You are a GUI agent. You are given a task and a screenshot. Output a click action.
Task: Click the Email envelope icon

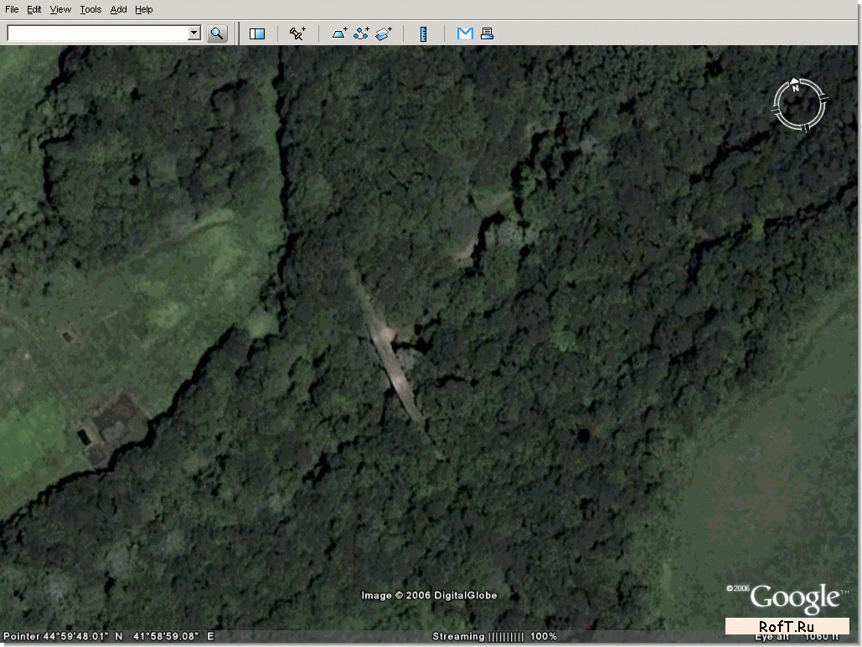tap(465, 33)
